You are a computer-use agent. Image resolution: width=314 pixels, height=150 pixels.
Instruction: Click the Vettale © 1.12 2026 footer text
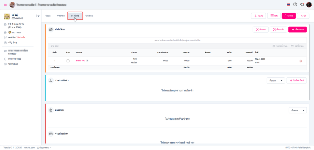[12, 148]
